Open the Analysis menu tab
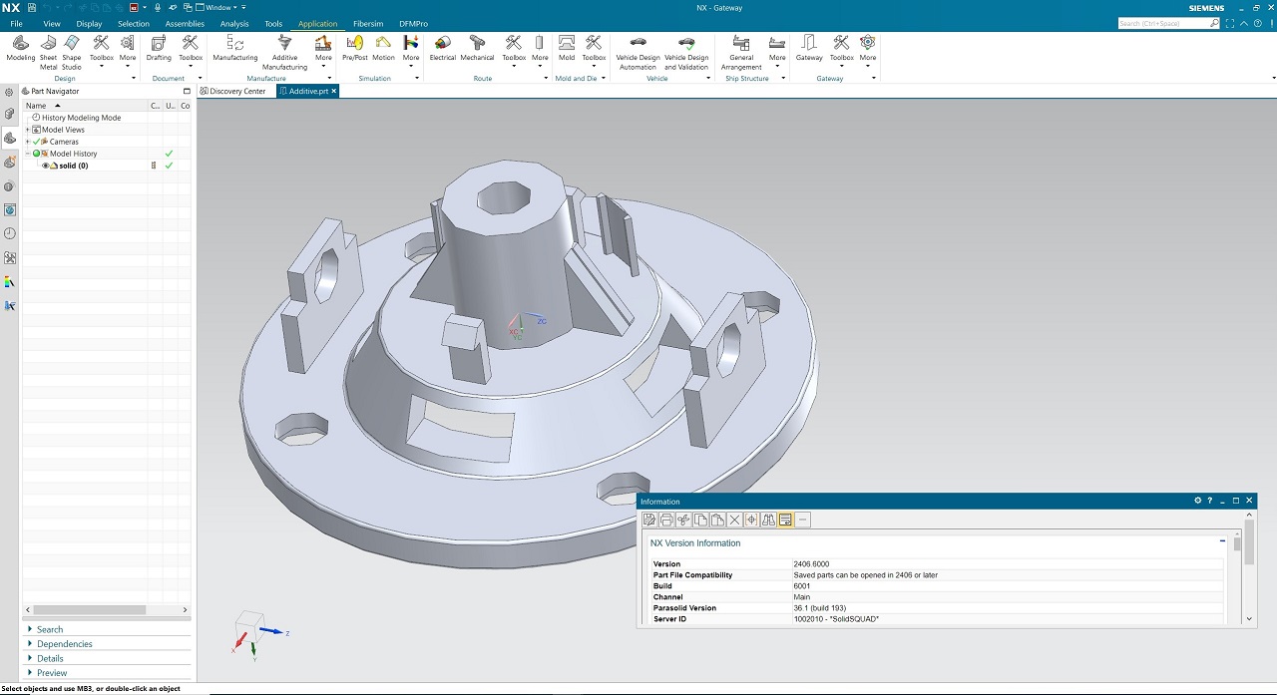The image size is (1277, 695). 234,24
